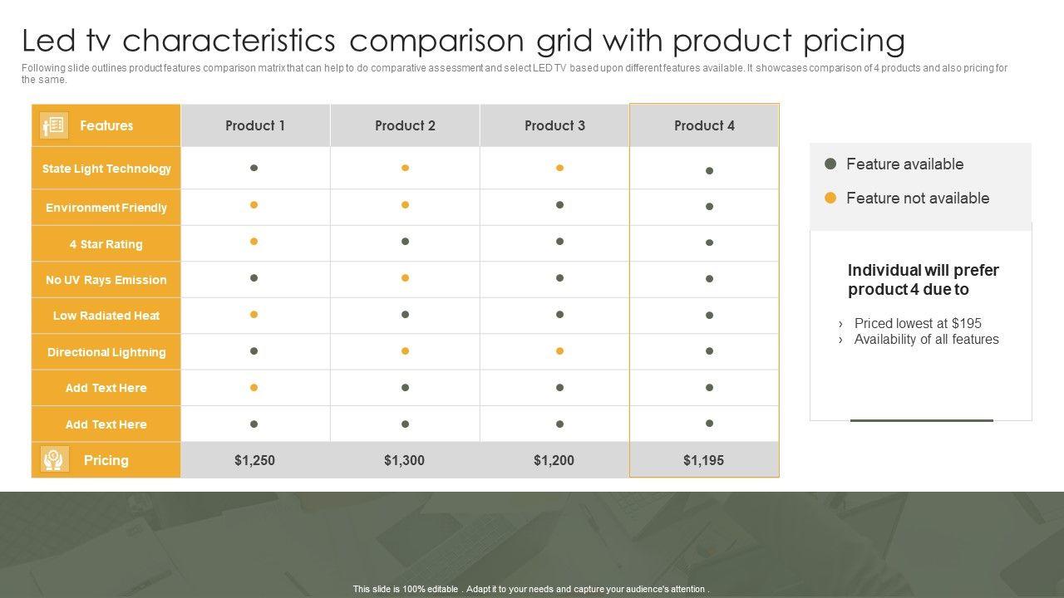Select the Product 4 column header
Screen dimensions: 1064x598
704,125
